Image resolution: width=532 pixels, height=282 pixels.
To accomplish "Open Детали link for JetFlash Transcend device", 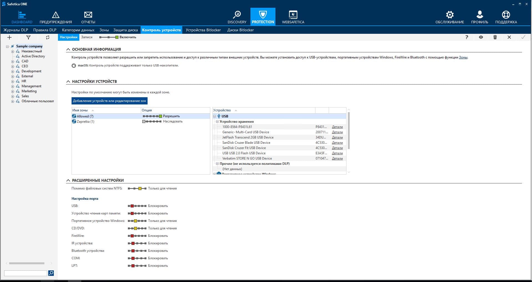I will 337,137.
